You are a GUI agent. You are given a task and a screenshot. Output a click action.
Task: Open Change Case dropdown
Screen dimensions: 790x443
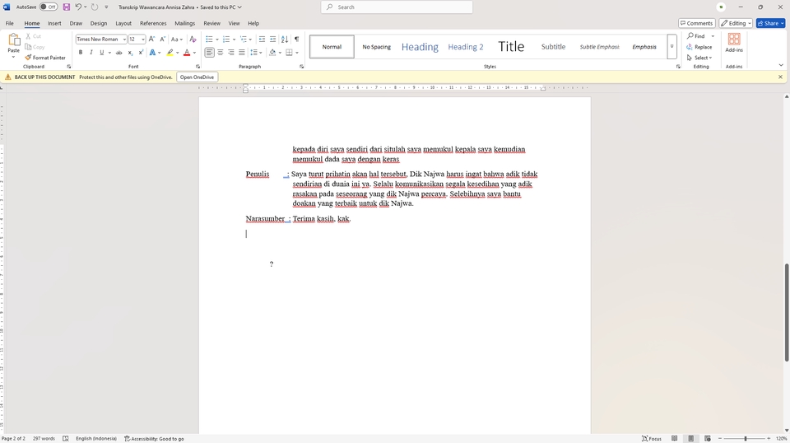[x=177, y=39]
